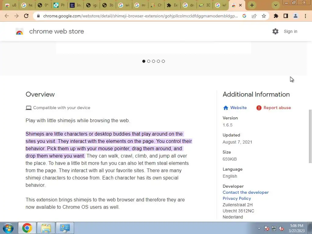Viewport: 312px width, 234px height.
Task: Bookmark this tab with the star icon
Action: [x=264, y=16]
